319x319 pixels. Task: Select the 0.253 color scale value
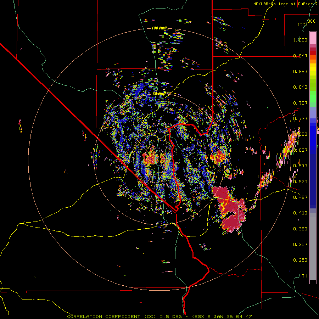[300, 260]
